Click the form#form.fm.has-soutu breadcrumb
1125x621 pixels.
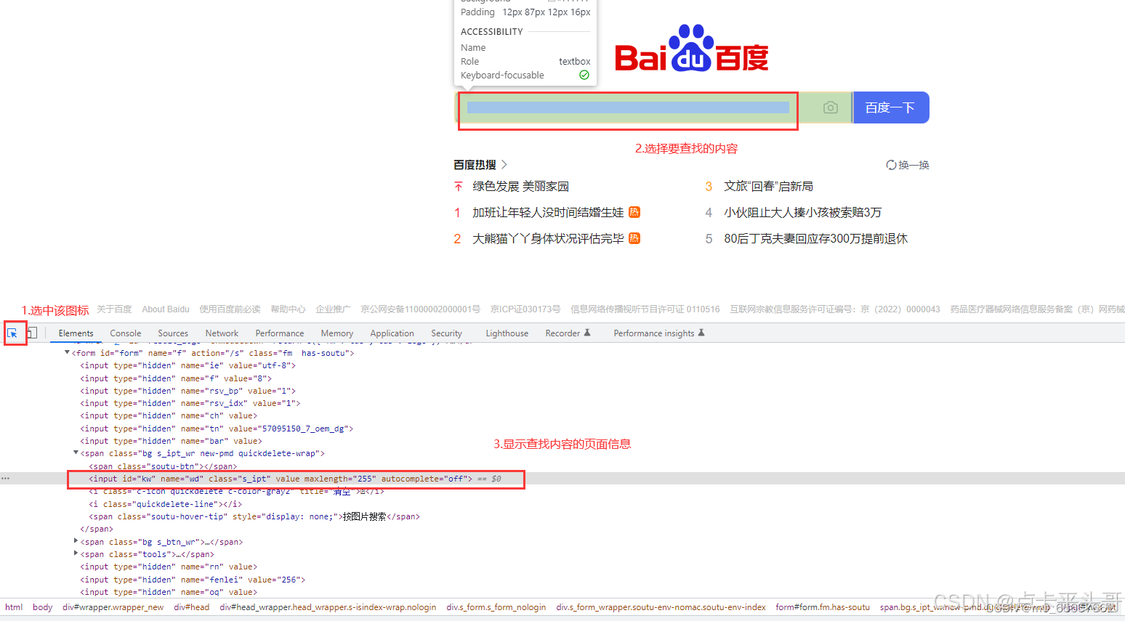pos(822,607)
